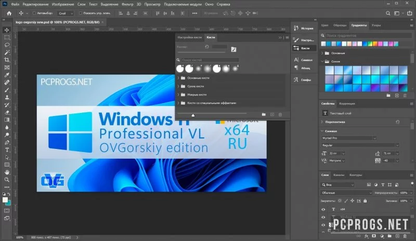Select the Crop tool
416x241 pixels.
[x=7, y=60]
